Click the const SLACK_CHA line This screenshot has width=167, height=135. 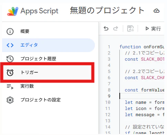[x=145, y=78]
